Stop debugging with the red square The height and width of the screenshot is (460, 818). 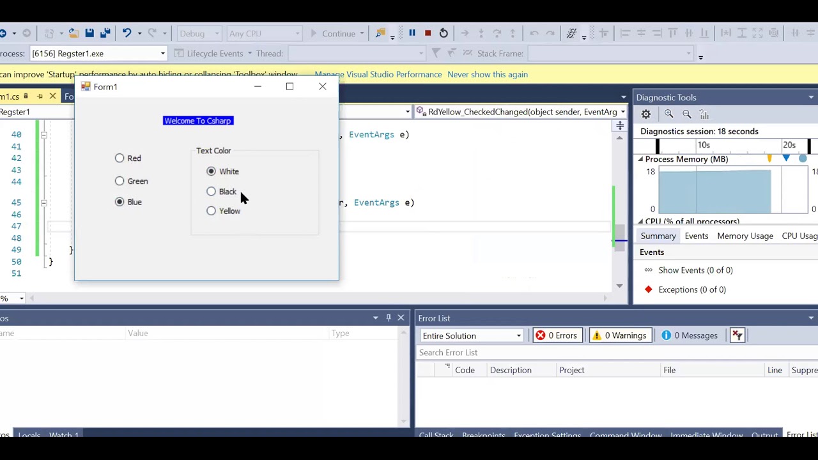[x=428, y=33]
